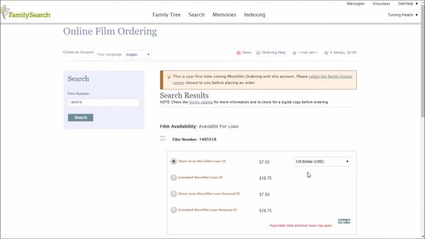
Task: Tick the checkbox beside Film Number 1405518
Action: [162, 139]
